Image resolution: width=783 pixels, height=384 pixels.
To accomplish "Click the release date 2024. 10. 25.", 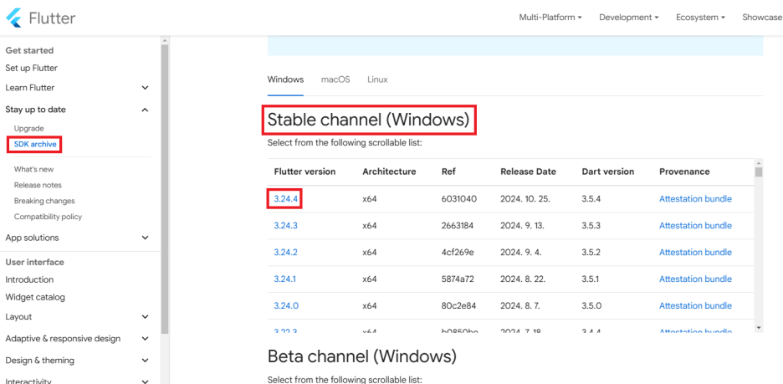I will (525, 199).
